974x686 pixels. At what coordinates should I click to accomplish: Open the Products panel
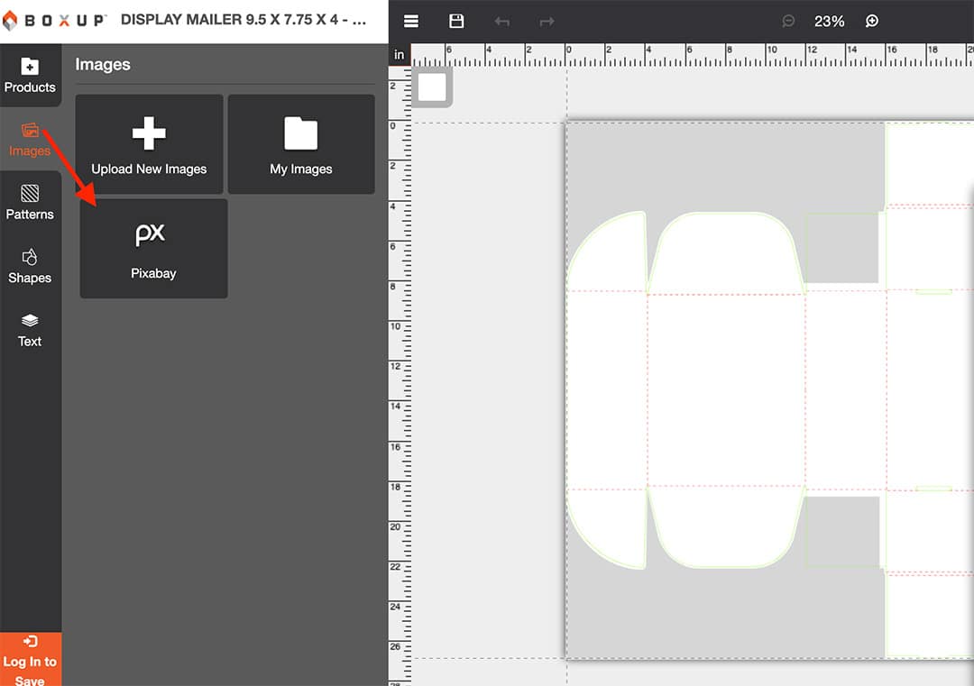click(x=31, y=75)
